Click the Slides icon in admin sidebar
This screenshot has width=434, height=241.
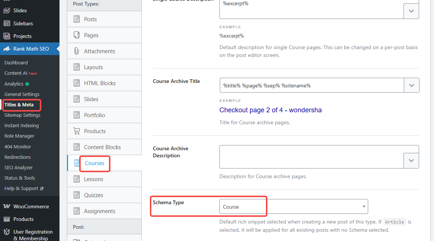point(7,10)
